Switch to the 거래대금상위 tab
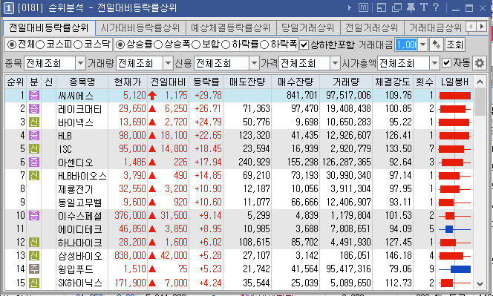Screen dimensions: 493x296 pyautogui.click(x=435, y=28)
